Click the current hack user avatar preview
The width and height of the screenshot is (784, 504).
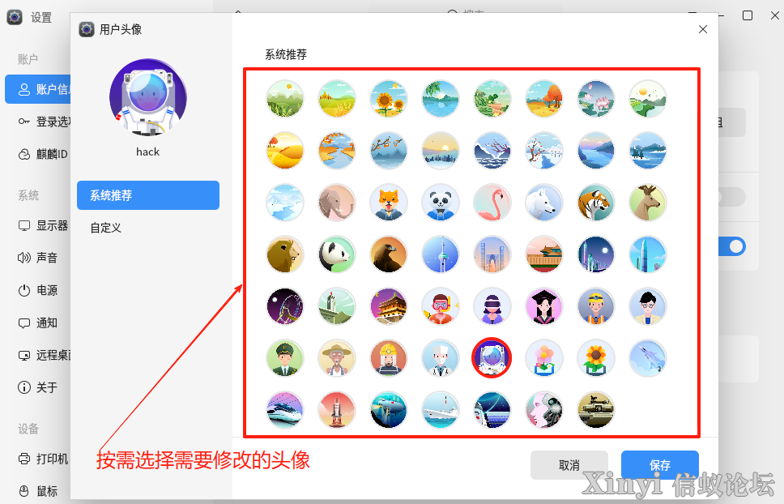pos(148,97)
